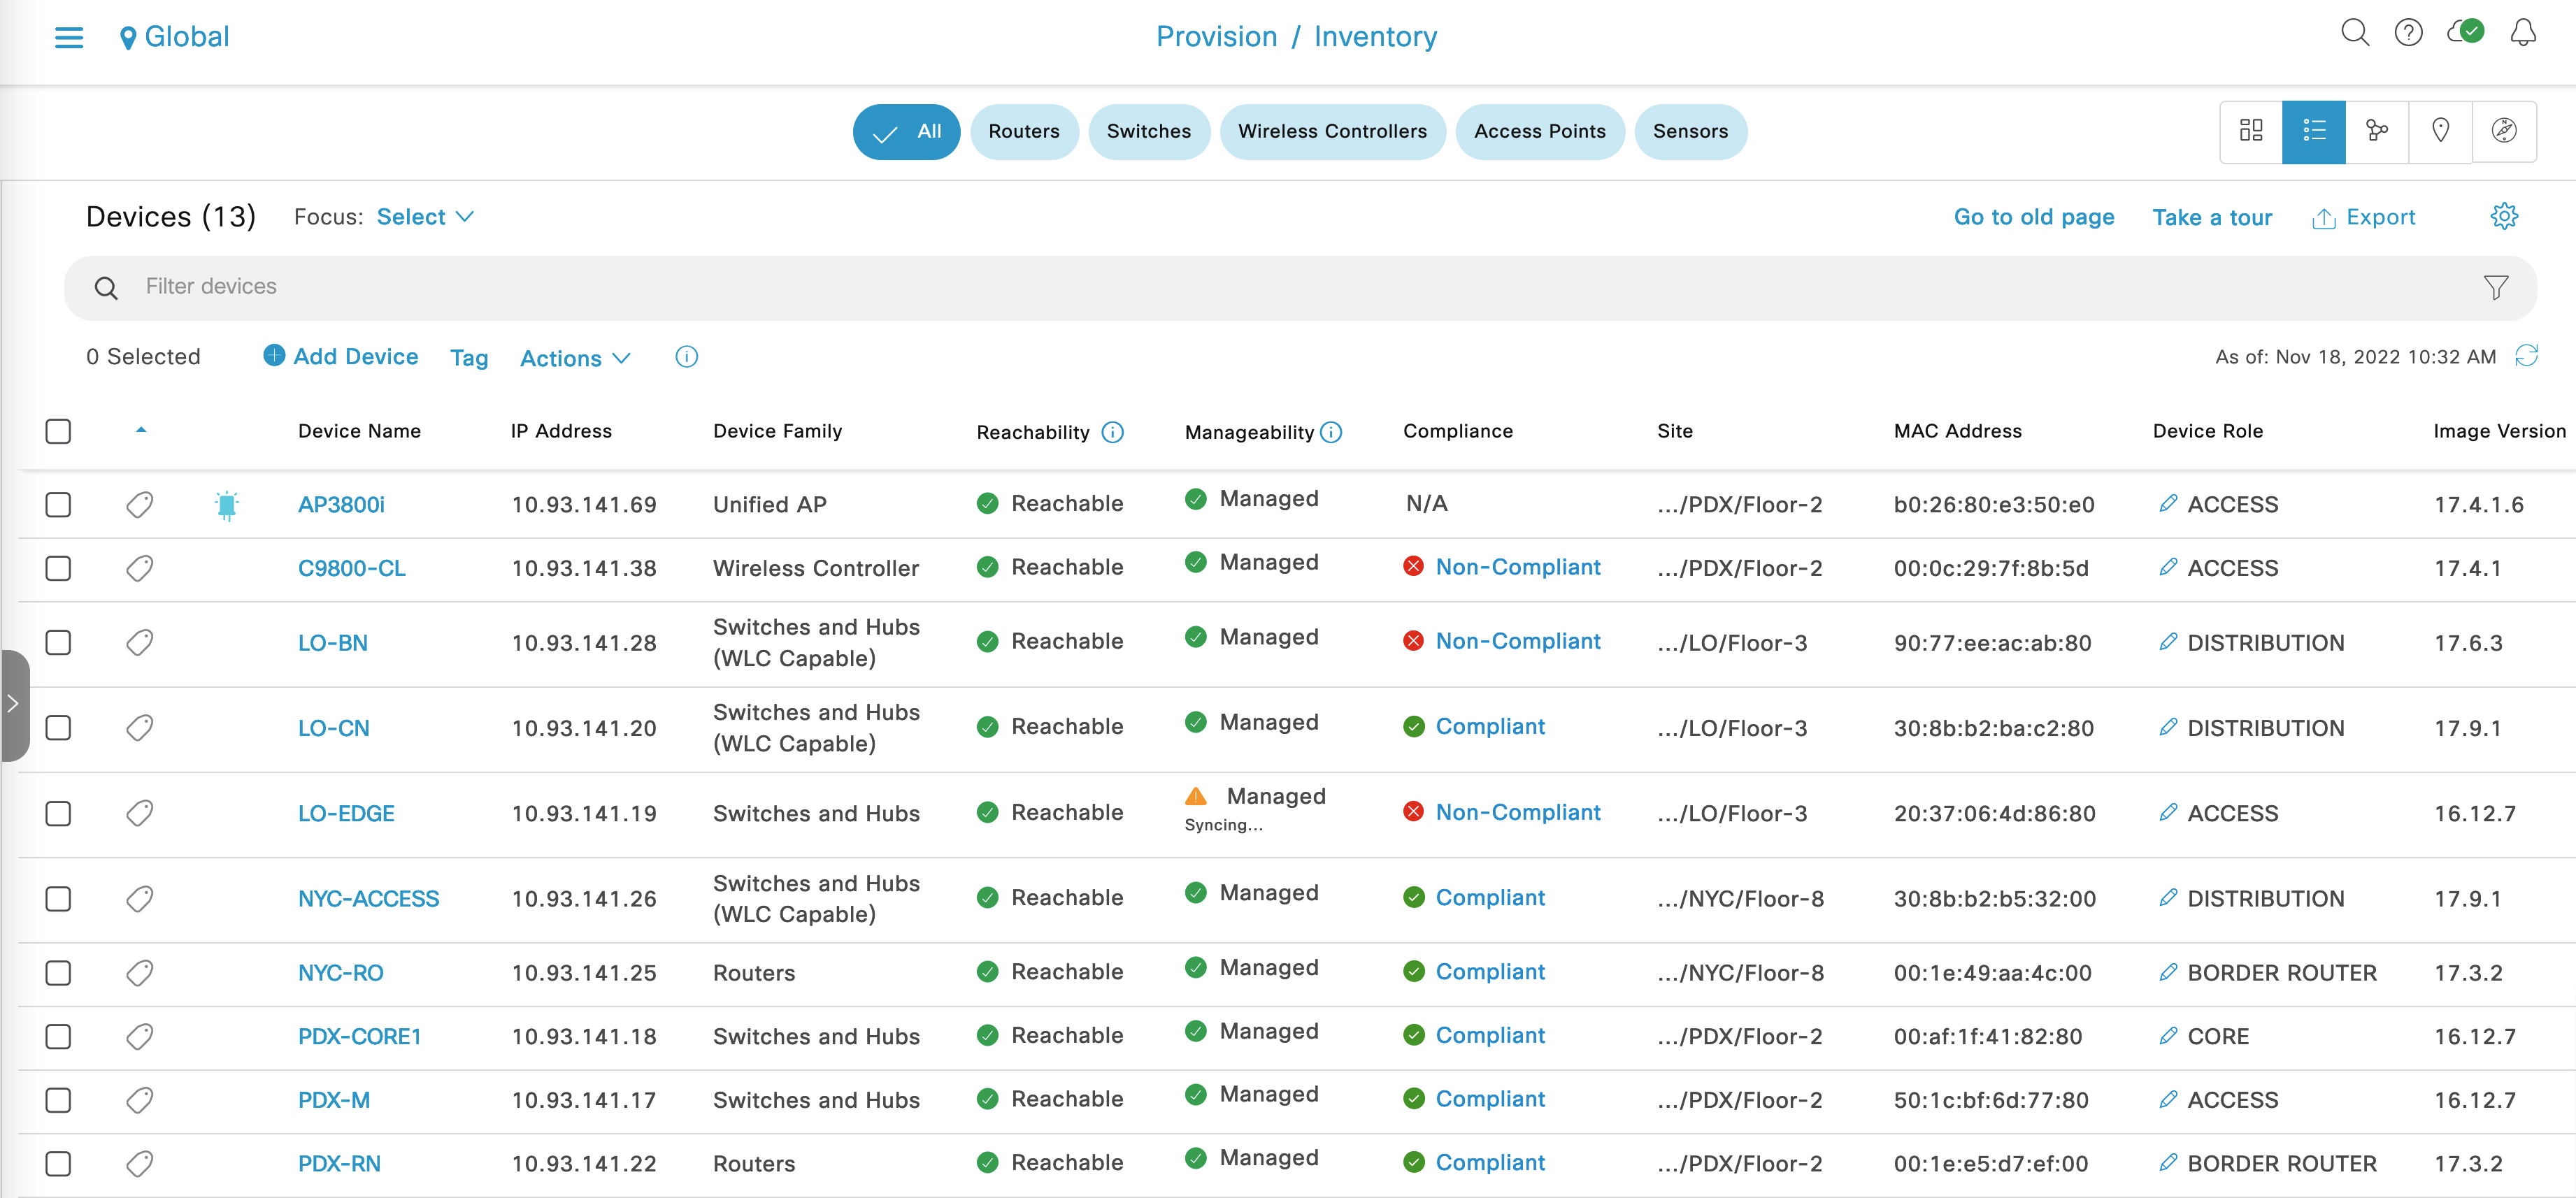Click the tag icon for LO-BN
The image size is (2576, 1198).
(140, 642)
